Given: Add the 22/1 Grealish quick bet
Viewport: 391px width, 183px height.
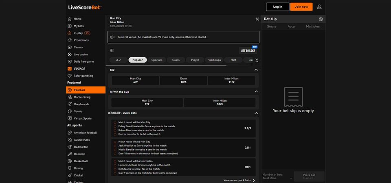Looking at the screenshot, I should coord(184,148).
